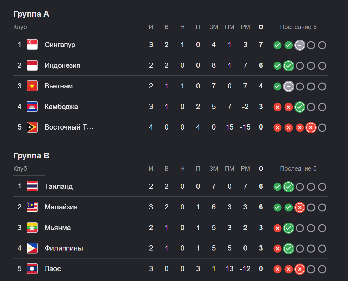Click the Группа B heading
The image size is (348, 281).
click(x=31, y=156)
